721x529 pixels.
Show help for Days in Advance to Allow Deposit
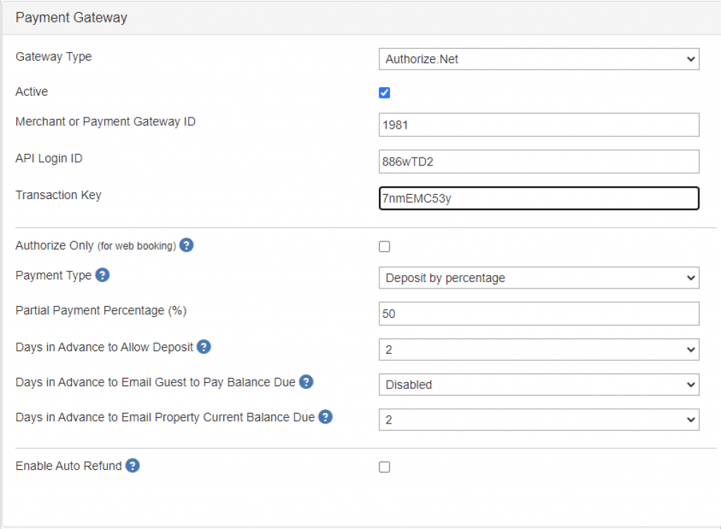point(204,347)
